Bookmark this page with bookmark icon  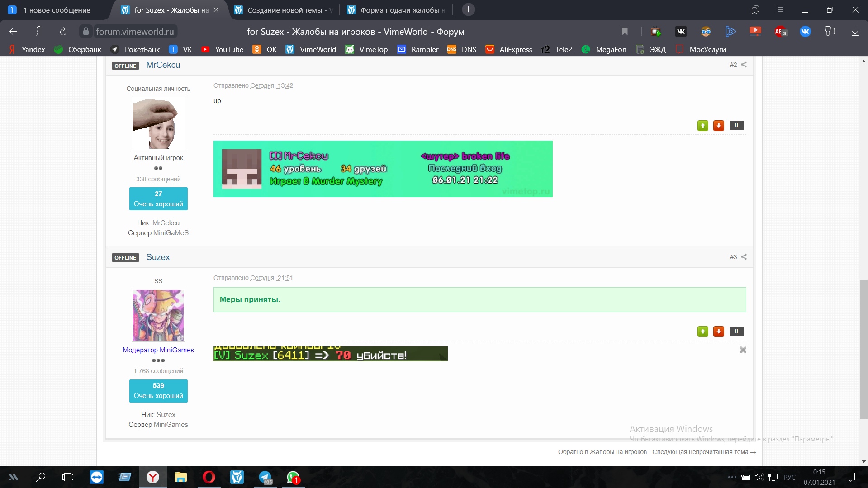pos(624,32)
